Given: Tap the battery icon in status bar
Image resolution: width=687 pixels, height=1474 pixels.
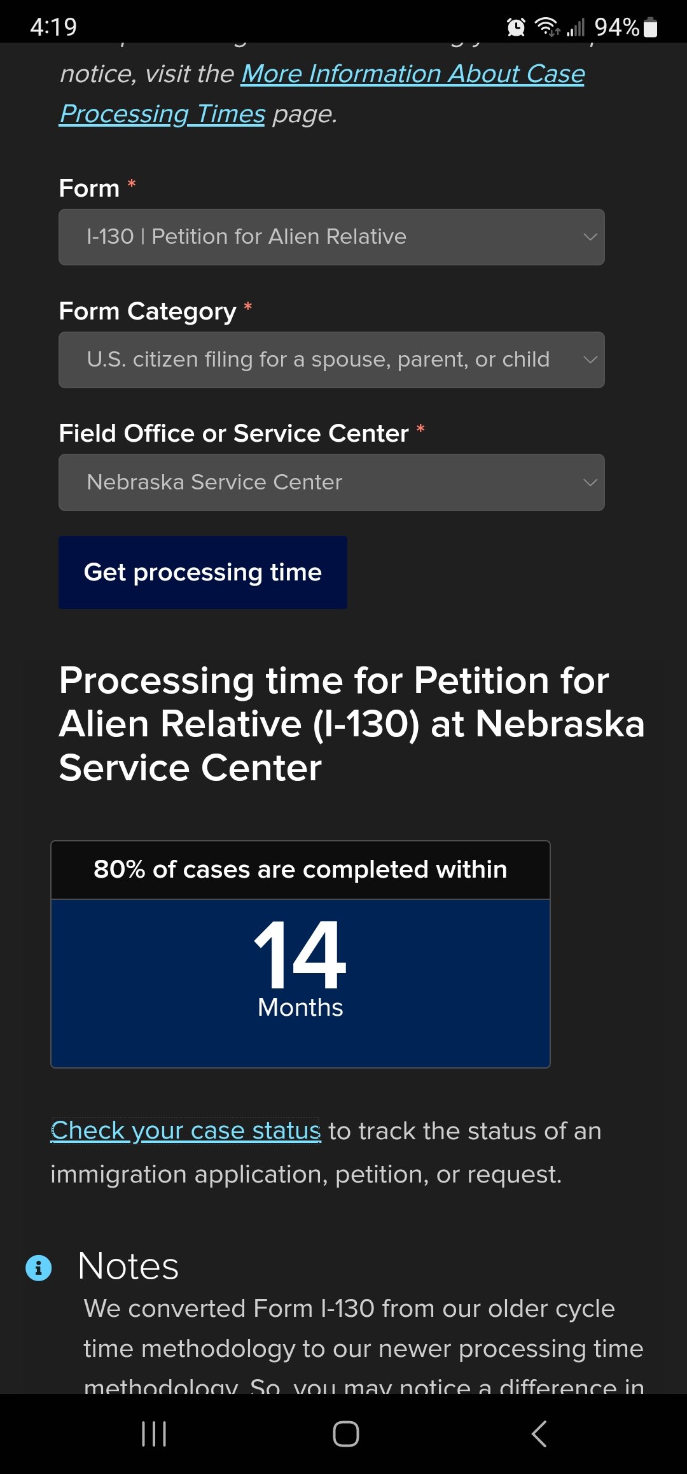Looking at the screenshot, I should (x=650, y=27).
